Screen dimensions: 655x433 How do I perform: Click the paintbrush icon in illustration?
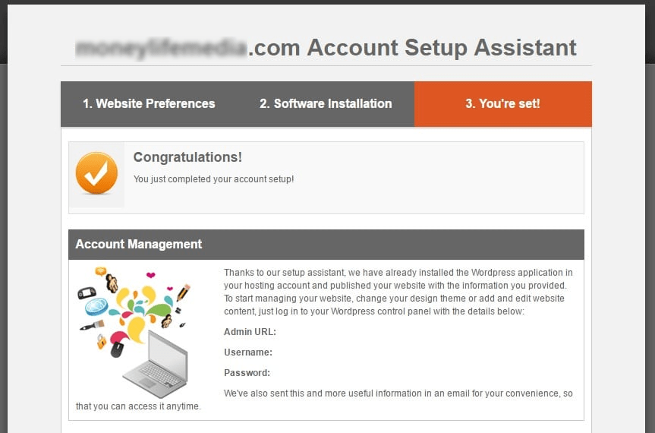(x=92, y=326)
